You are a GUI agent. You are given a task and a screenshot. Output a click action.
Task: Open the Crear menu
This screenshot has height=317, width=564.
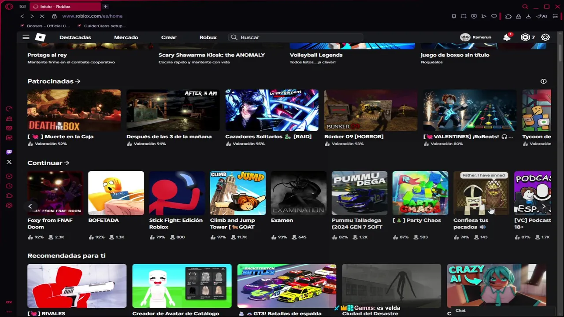(x=169, y=37)
